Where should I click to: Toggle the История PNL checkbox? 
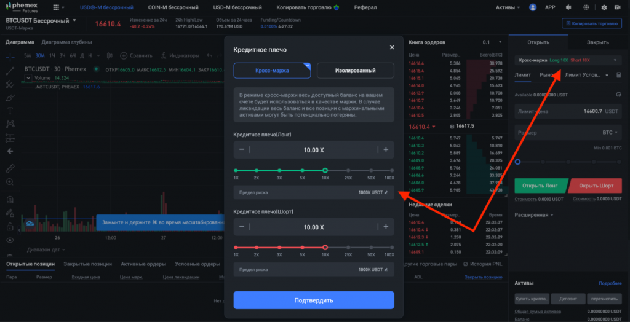[x=465, y=264]
